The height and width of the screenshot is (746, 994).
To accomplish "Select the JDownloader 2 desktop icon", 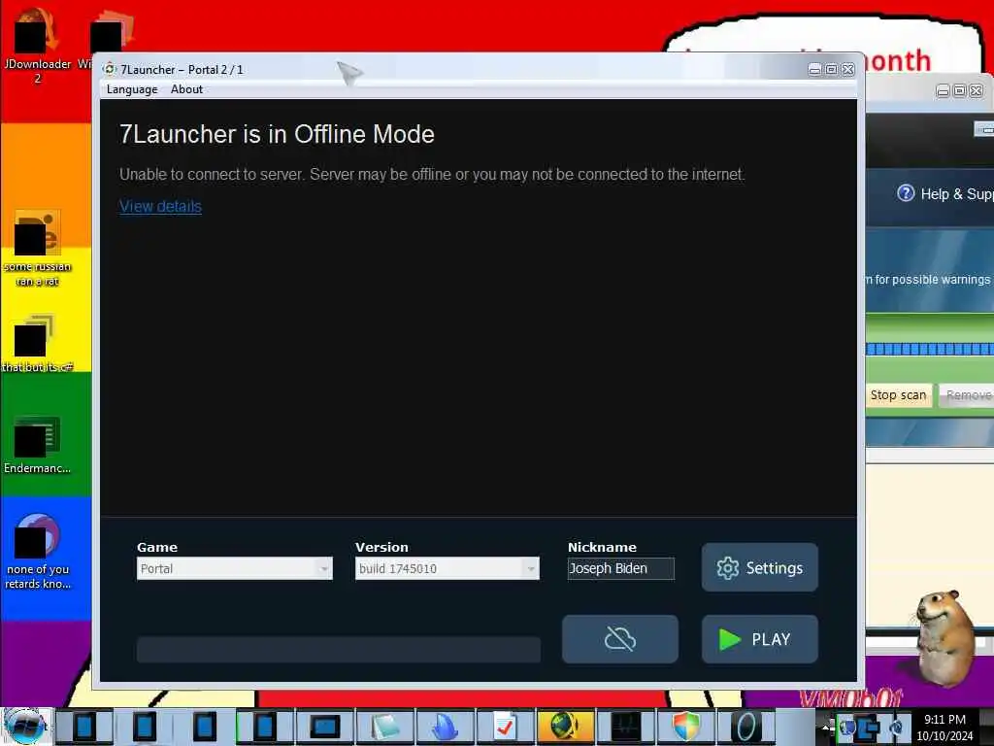I will pyautogui.click(x=37, y=46).
